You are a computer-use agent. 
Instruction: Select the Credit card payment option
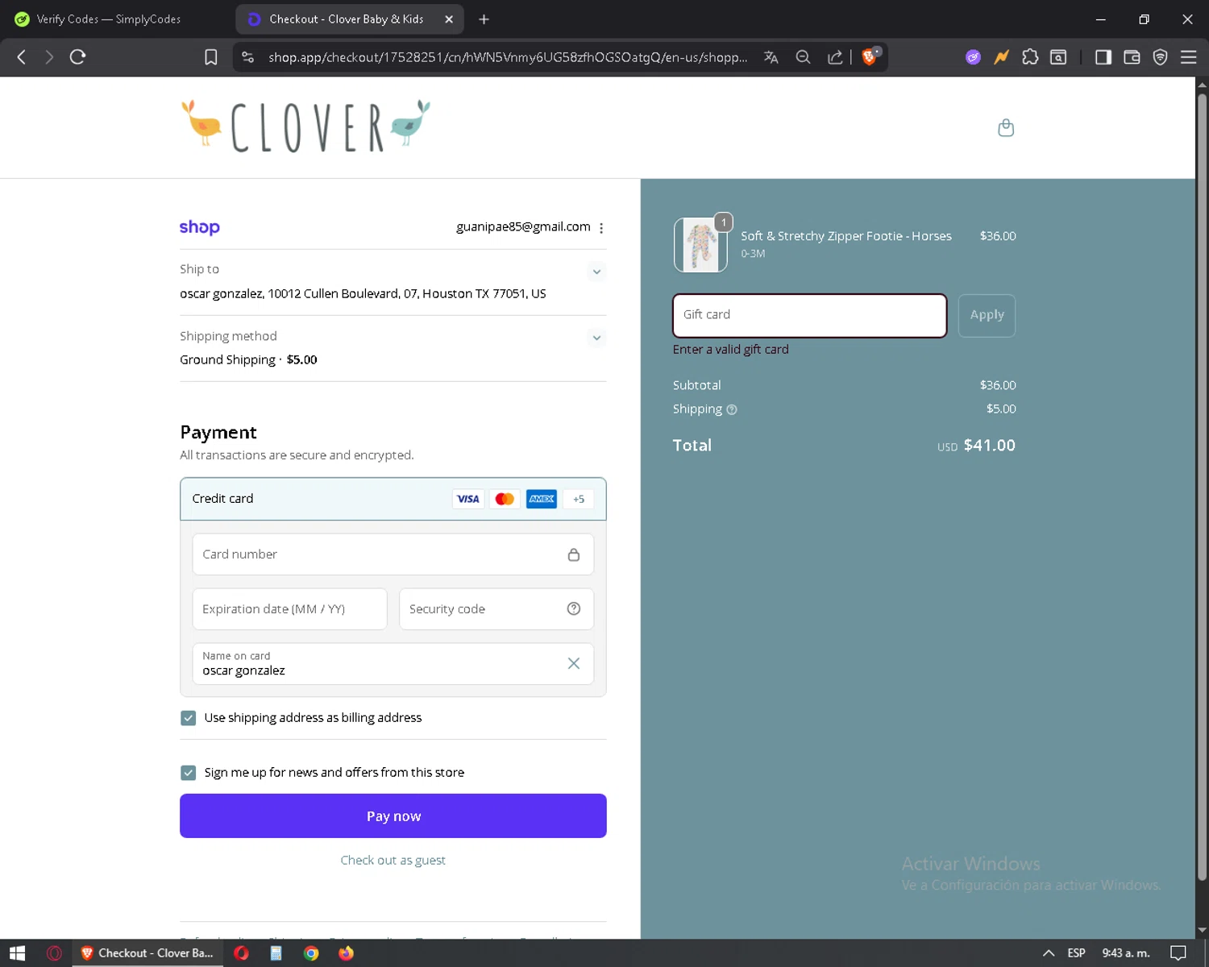click(x=393, y=499)
